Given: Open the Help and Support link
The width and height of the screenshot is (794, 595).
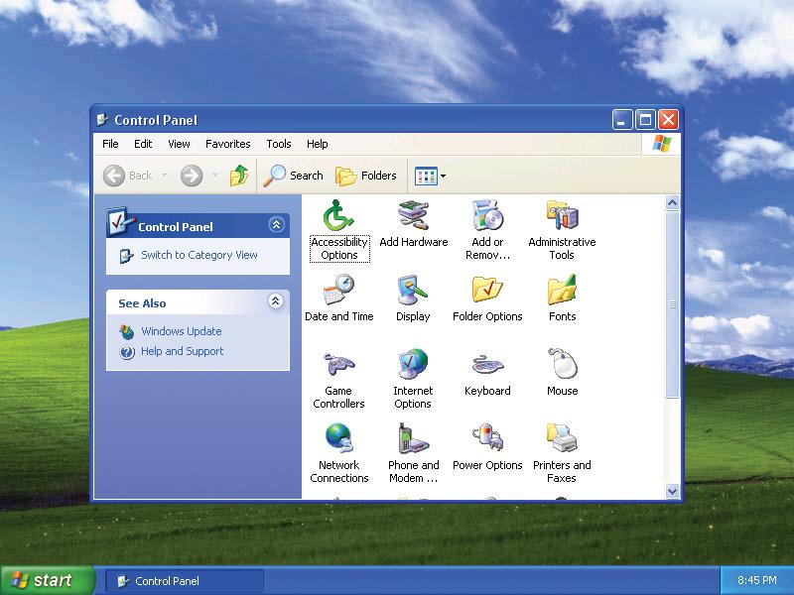Looking at the screenshot, I should click(x=182, y=351).
